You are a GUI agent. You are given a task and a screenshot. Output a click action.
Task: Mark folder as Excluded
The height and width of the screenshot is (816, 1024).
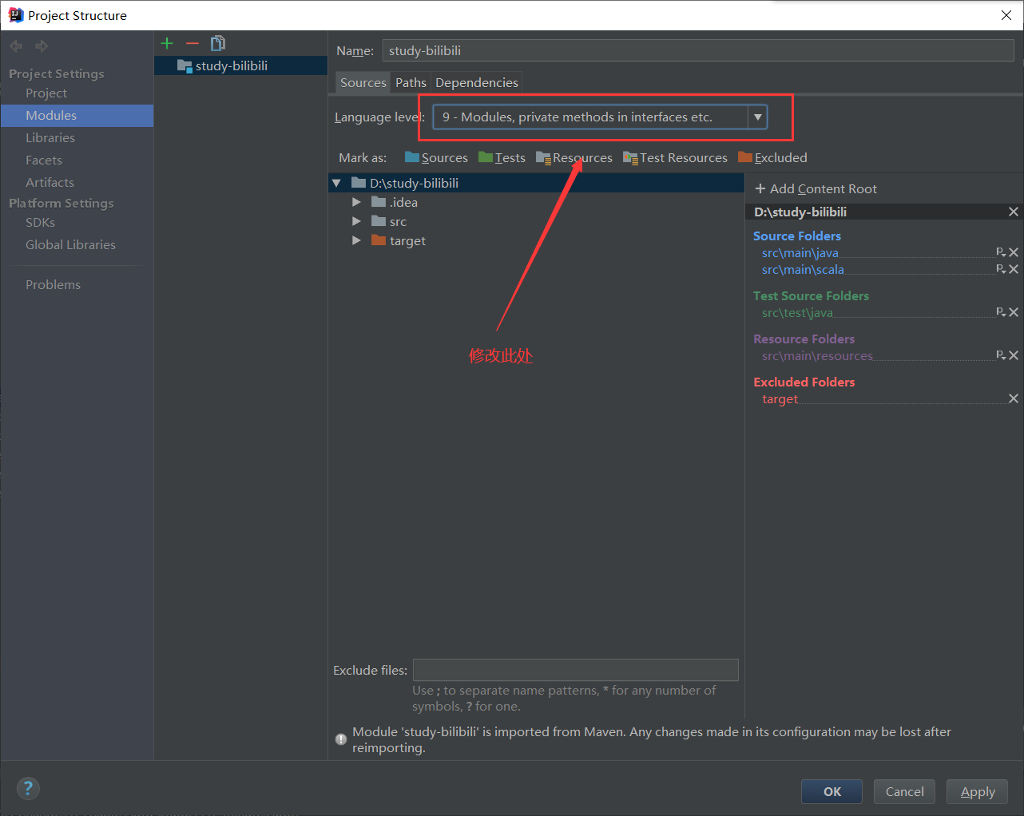click(x=773, y=157)
